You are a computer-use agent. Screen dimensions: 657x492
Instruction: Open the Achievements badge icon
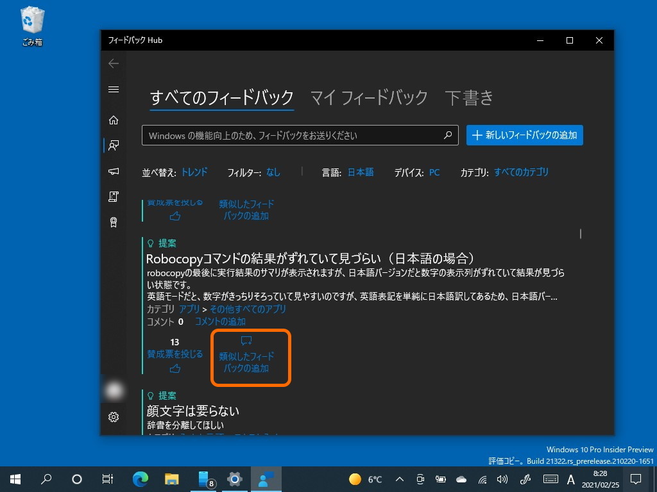(114, 222)
